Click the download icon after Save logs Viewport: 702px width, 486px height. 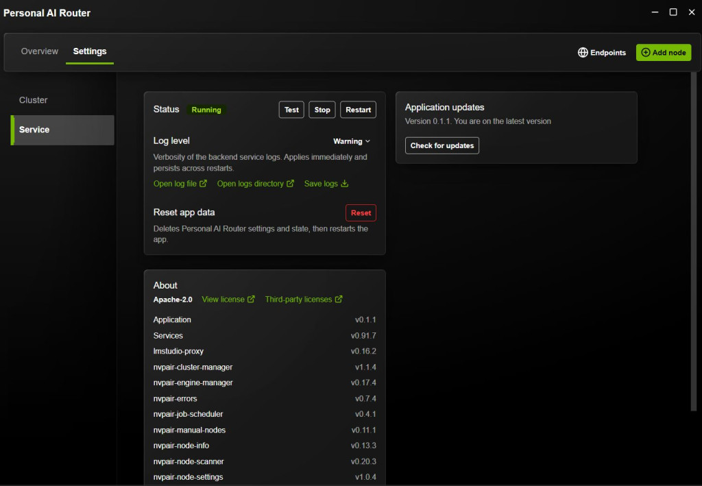tap(344, 184)
